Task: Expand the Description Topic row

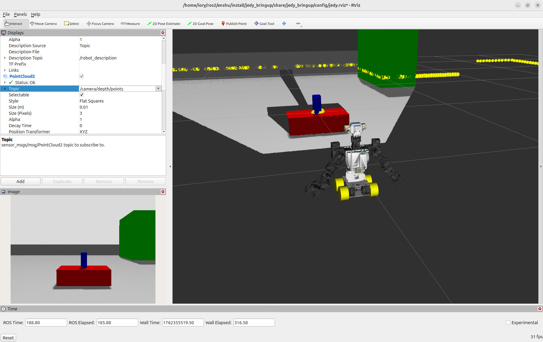Action: tap(5, 58)
